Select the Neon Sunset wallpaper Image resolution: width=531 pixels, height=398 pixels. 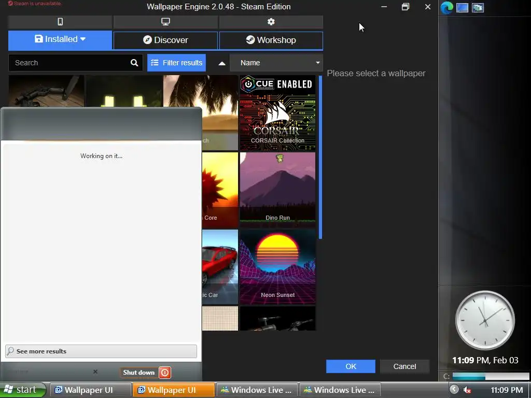[278, 267]
